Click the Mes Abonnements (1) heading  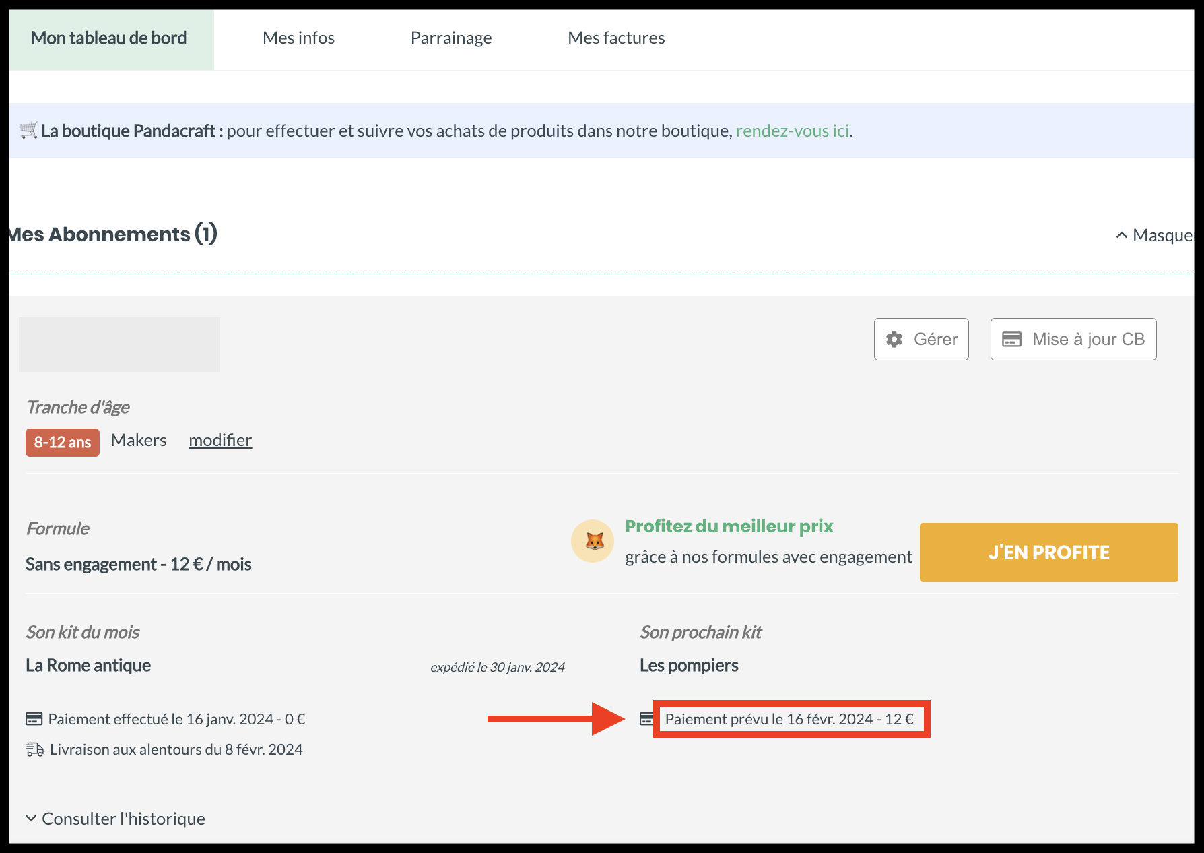(x=112, y=234)
